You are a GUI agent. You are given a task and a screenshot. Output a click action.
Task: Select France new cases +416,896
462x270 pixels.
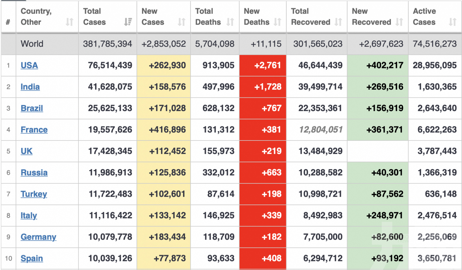167,130
